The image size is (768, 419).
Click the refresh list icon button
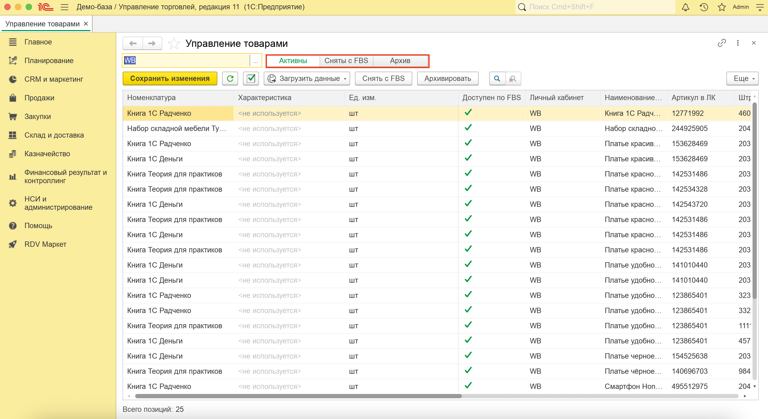(230, 79)
